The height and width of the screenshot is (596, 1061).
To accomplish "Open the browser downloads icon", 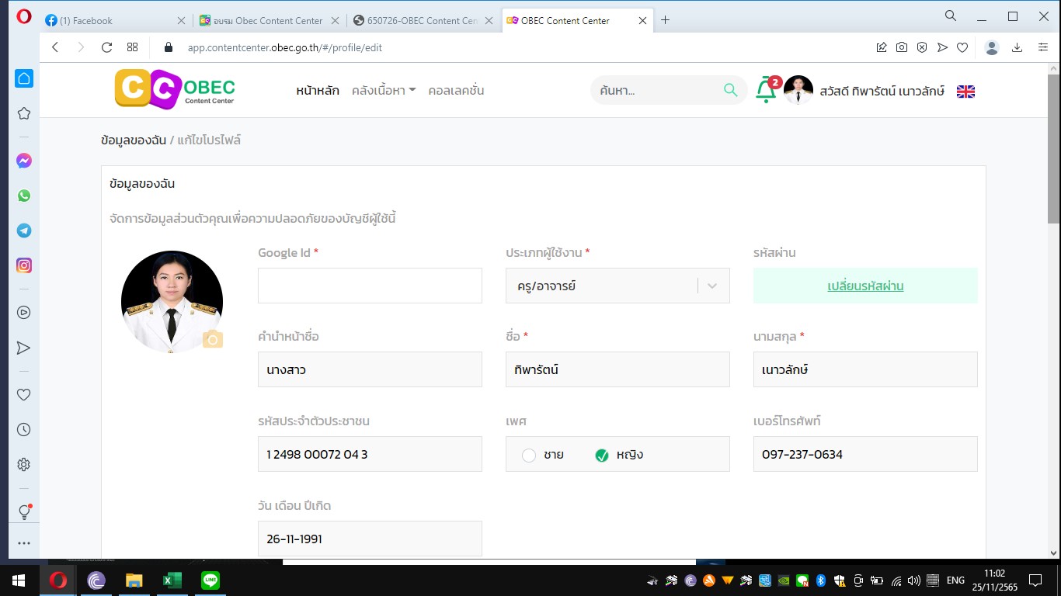I will coord(1017,47).
